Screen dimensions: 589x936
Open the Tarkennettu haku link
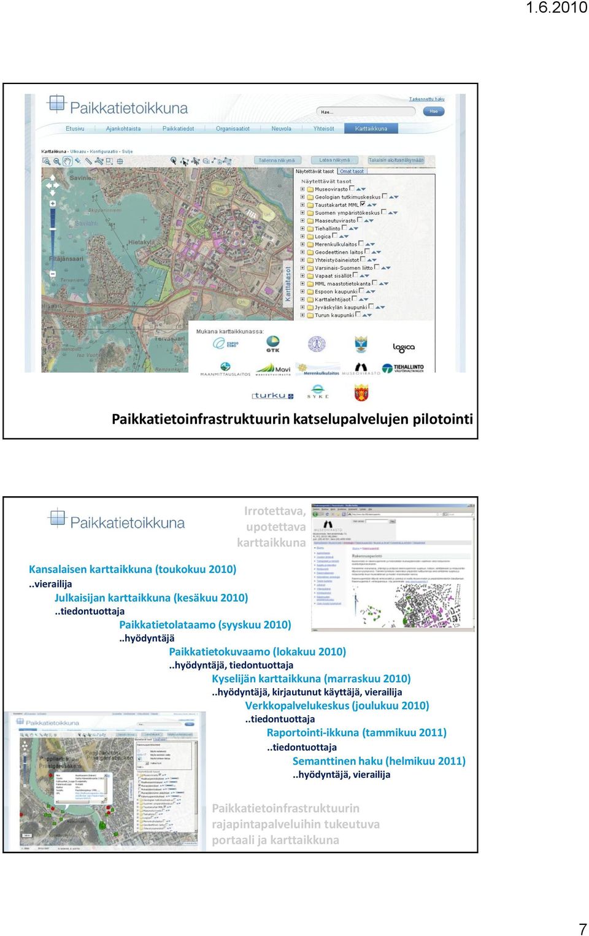pos(427,99)
